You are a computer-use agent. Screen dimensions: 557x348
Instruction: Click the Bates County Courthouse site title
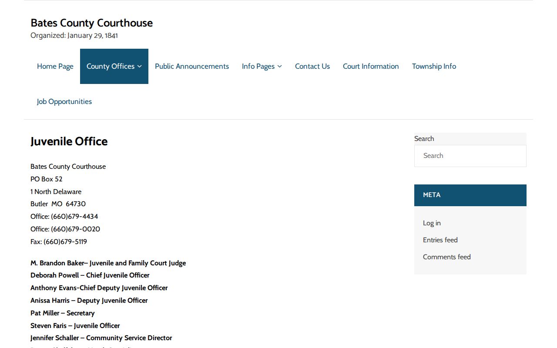(x=91, y=23)
